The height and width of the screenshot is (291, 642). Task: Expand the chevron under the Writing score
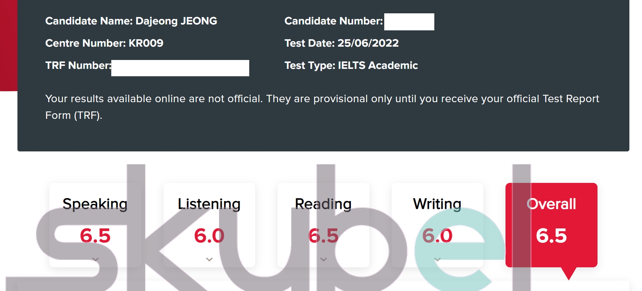[437, 260]
